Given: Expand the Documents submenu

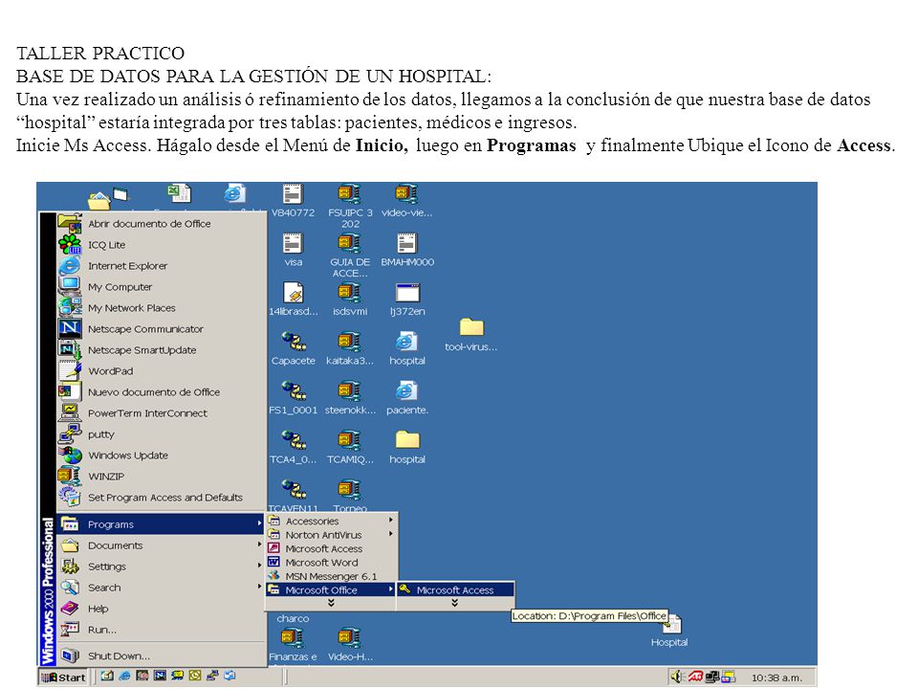Looking at the screenshot, I should click(162, 545).
